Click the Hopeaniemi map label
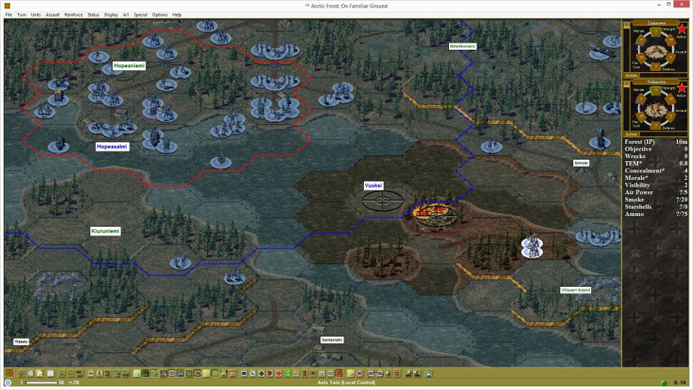 pyautogui.click(x=129, y=66)
